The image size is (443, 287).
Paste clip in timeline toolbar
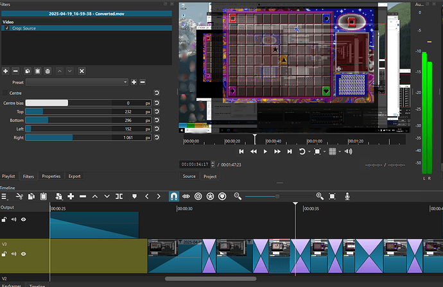tap(44, 196)
